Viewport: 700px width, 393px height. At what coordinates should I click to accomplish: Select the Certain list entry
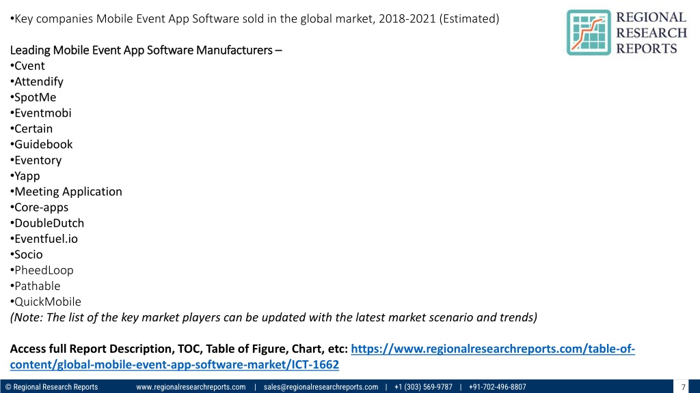click(x=31, y=129)
